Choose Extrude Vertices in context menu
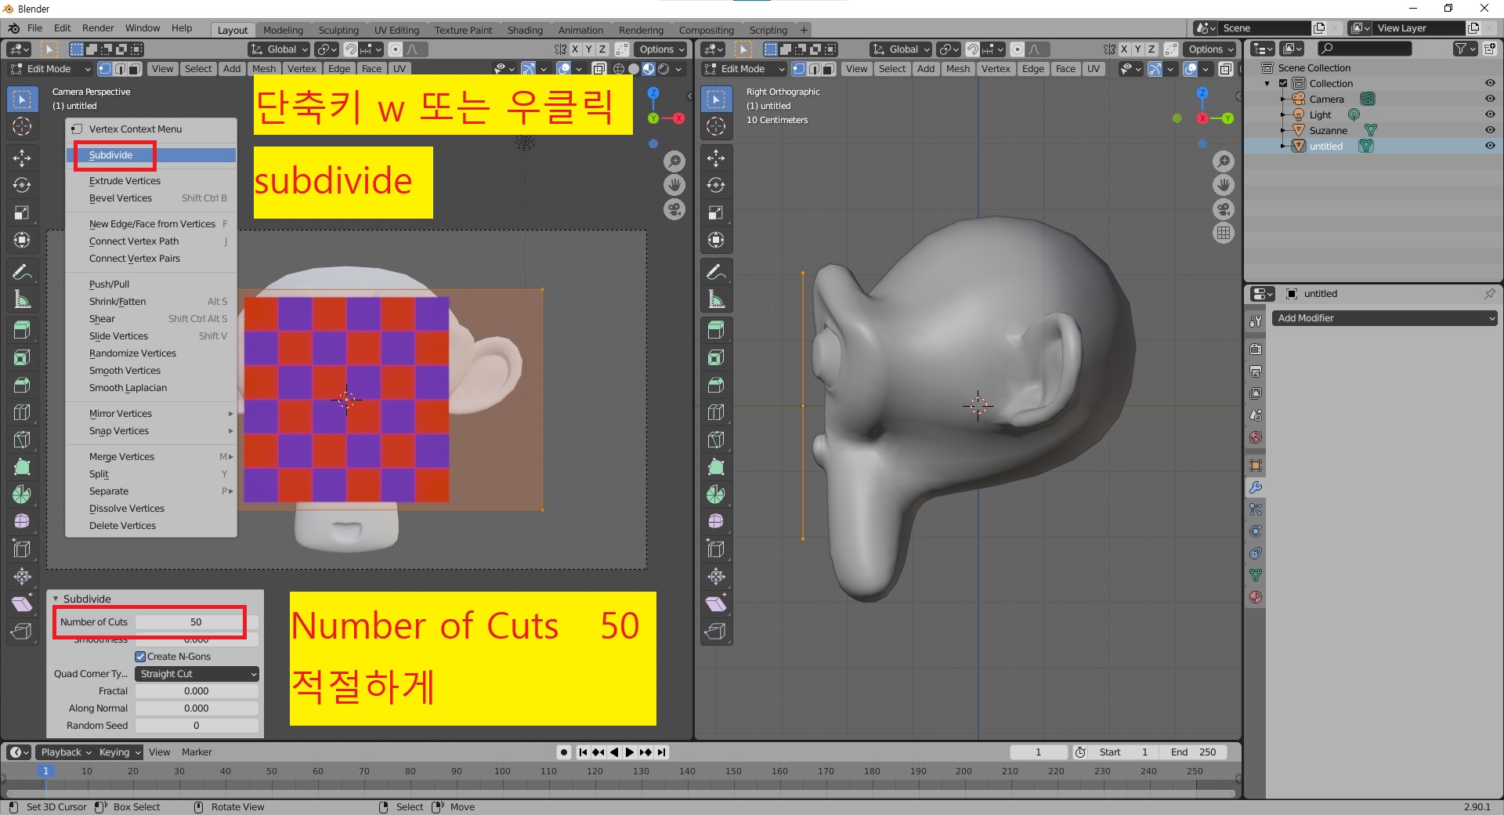The image size is (1504, 815). point(152,181)
